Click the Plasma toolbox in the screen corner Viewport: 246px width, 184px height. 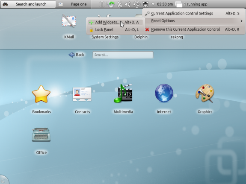pos(4,180)
